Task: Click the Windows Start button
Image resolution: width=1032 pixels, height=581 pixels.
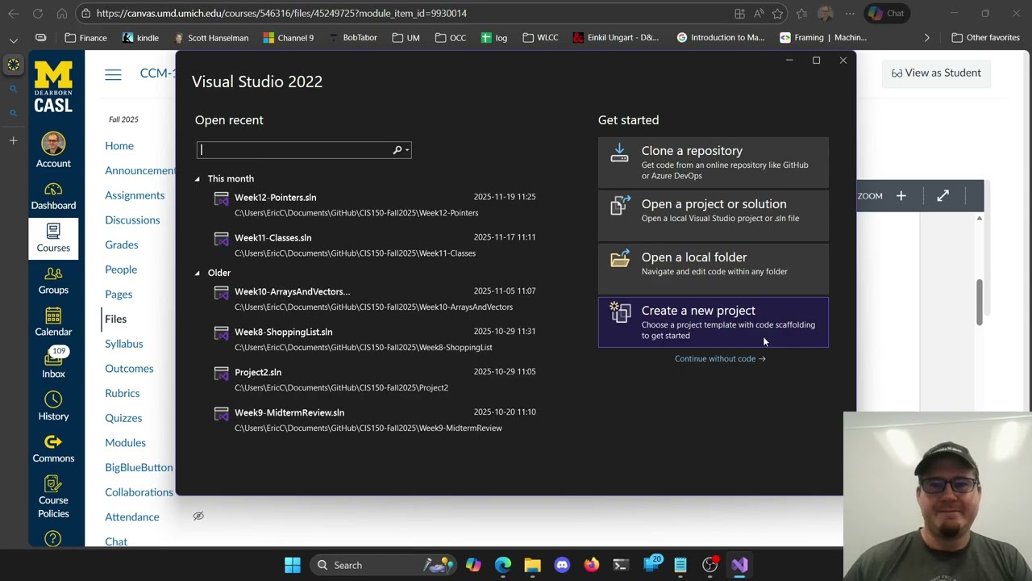Action: tap(293, 565)
